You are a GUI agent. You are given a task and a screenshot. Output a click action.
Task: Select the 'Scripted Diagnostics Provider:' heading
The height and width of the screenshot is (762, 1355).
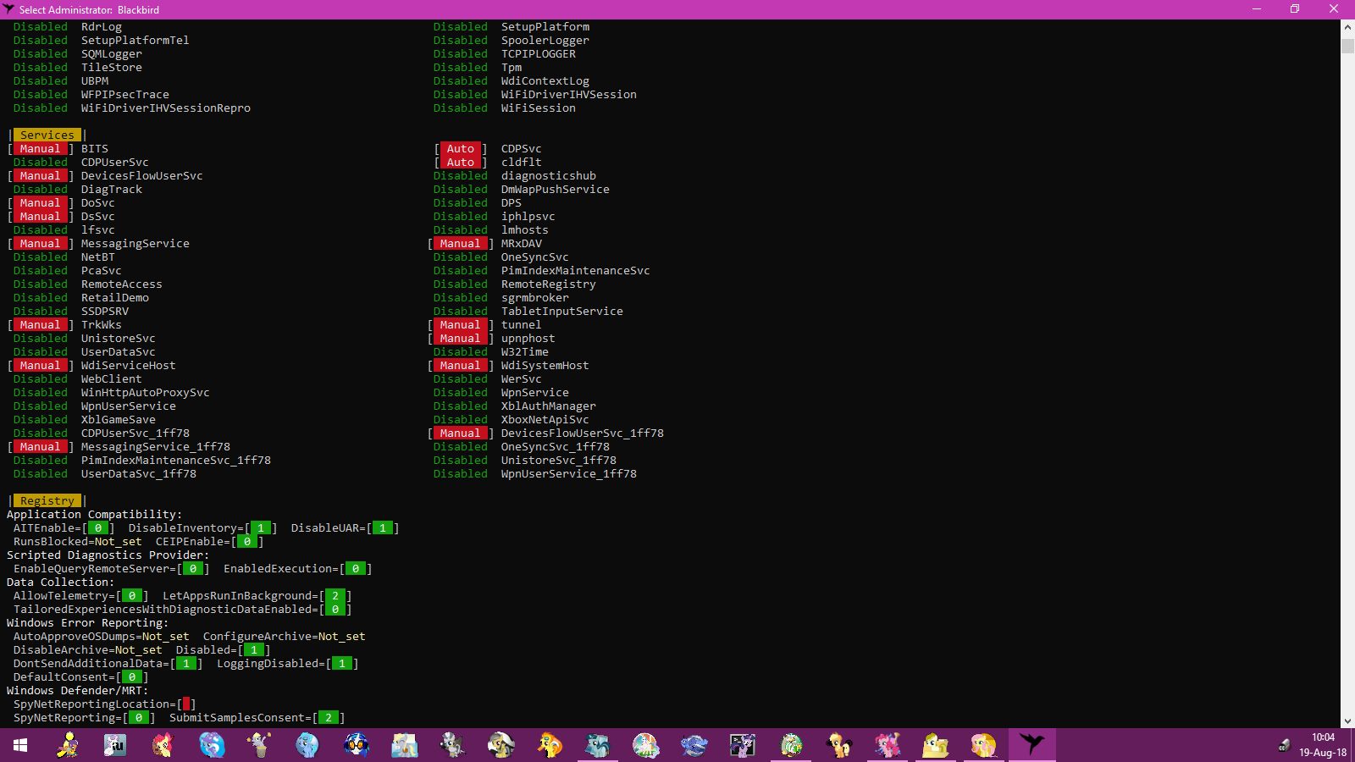tap(108, 555)
